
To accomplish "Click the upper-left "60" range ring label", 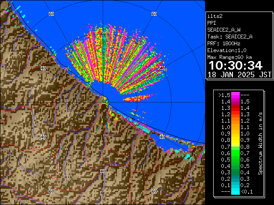I will coord(51,14).
